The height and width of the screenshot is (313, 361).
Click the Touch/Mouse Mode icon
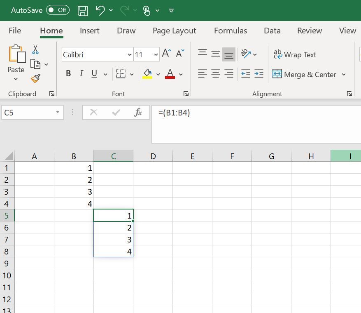(x=147, y=11)
